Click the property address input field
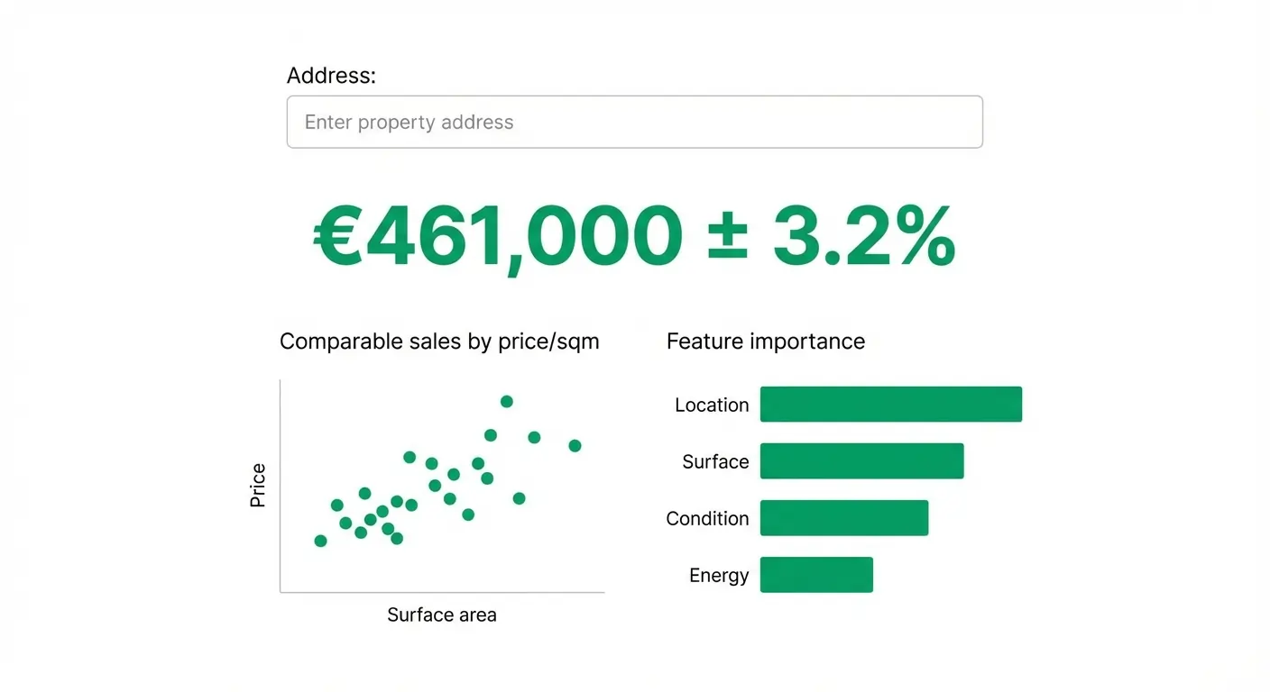The image size is (1270, 692). (x=634, y=122)
